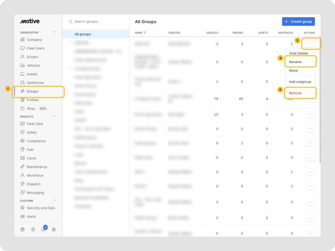335x251 pixels.
Task: Click the help question mark icon
Action: [33, 229]
